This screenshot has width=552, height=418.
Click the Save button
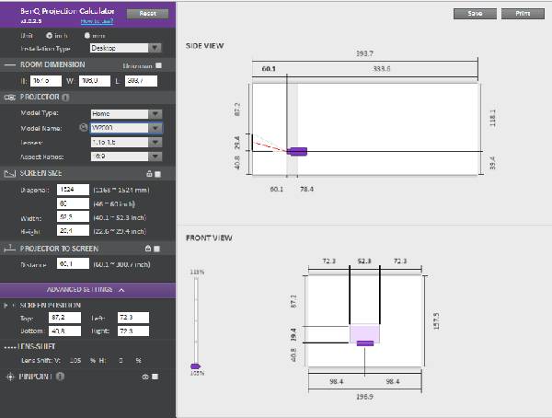(475, 14)
